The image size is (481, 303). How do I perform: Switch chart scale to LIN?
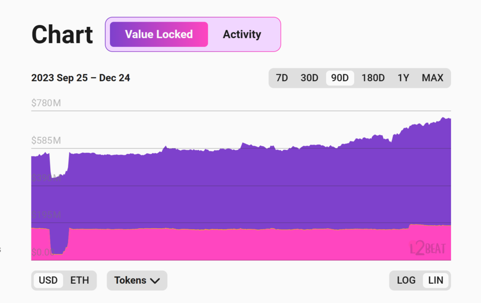pyautogui.click(x=436, y=280)
